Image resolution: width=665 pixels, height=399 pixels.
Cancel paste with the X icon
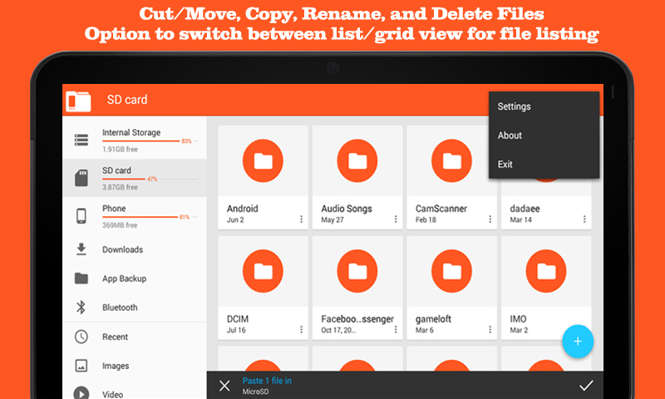(224, 386)
